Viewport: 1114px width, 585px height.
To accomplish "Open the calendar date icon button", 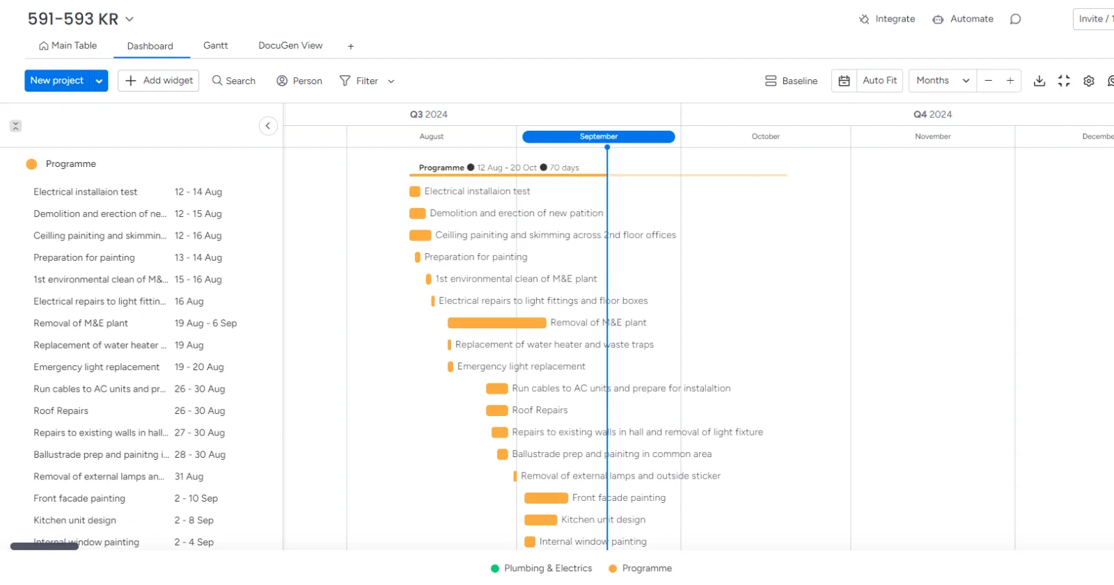I will (844, 81).
